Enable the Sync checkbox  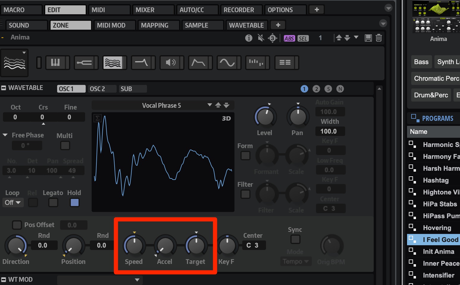pos(295,239)
